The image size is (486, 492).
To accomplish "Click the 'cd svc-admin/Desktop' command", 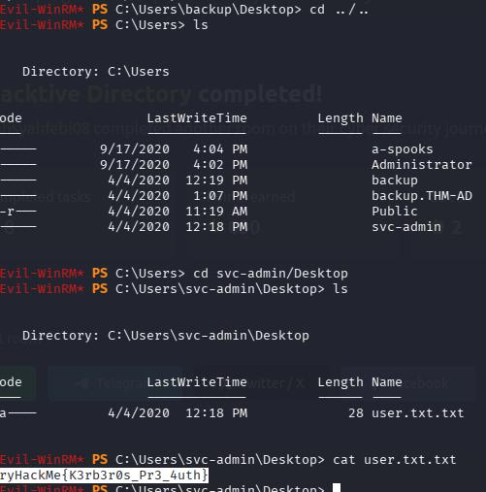I will click(x=271, y=274).
